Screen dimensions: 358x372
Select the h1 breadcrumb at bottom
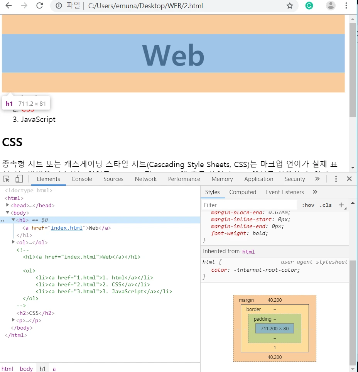click(42, 369)
